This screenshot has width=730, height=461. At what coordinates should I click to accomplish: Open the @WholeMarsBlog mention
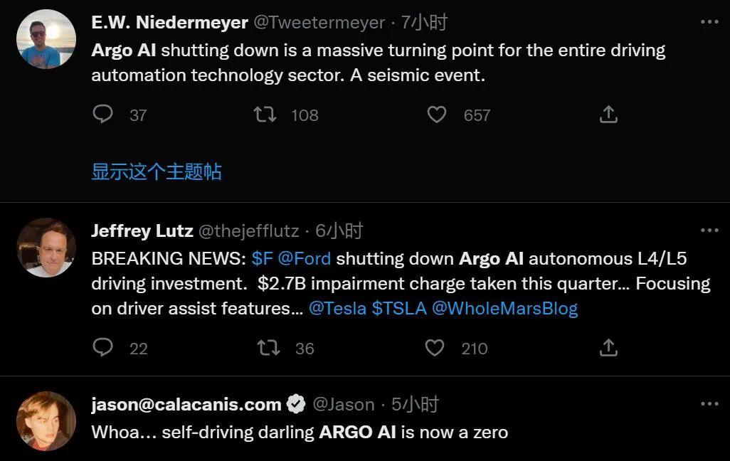pyautogui.click(x=504, y=308)
